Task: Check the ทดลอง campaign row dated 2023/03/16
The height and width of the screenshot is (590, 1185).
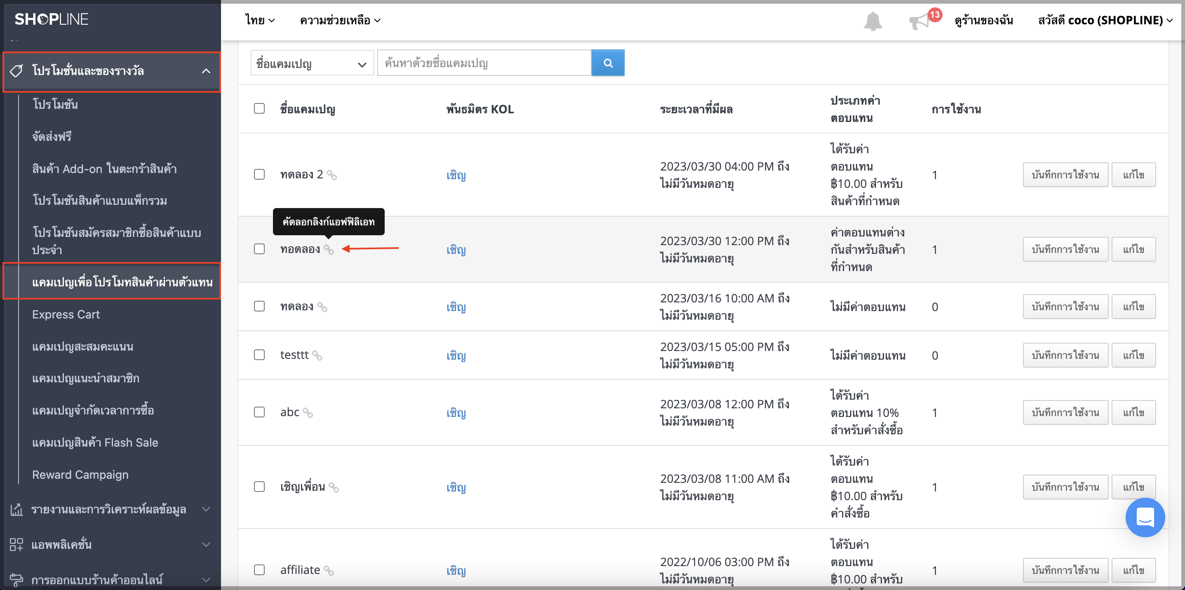Action: click(x=259, y=307)
